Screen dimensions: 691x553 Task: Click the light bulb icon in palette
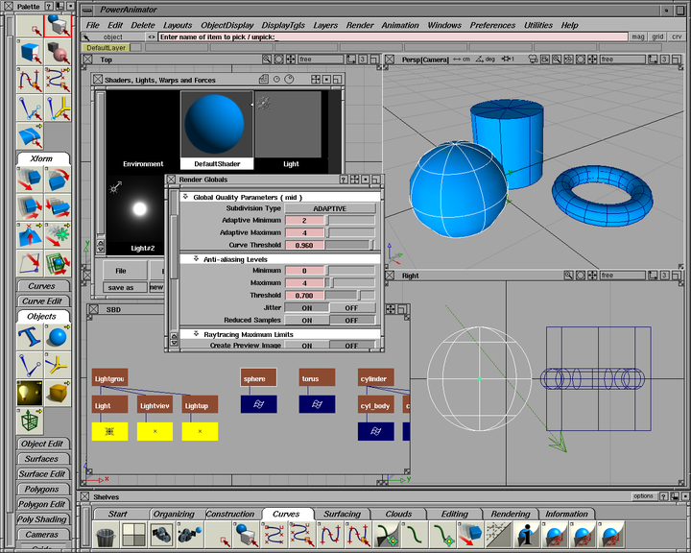(x=29, y=392)
